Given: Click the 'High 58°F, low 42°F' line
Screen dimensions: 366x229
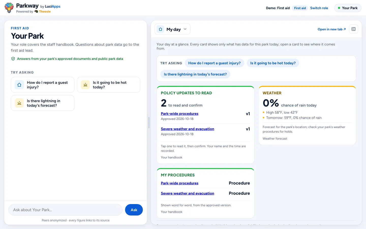Looking at the screenshot, I should 282,112.
